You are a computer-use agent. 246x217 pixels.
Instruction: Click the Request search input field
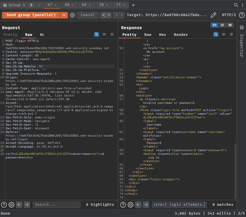tap(56, 205)
